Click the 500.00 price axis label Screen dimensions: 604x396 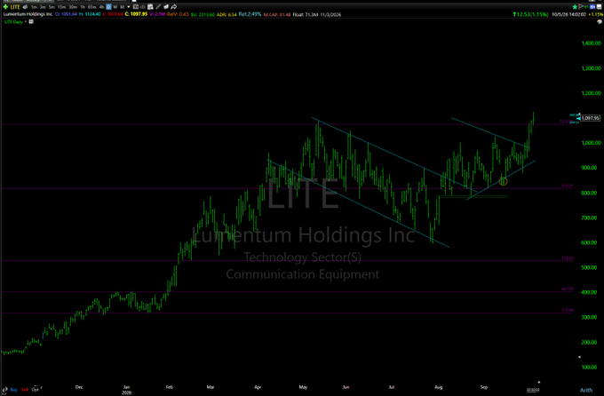click(x=591, y=267)
